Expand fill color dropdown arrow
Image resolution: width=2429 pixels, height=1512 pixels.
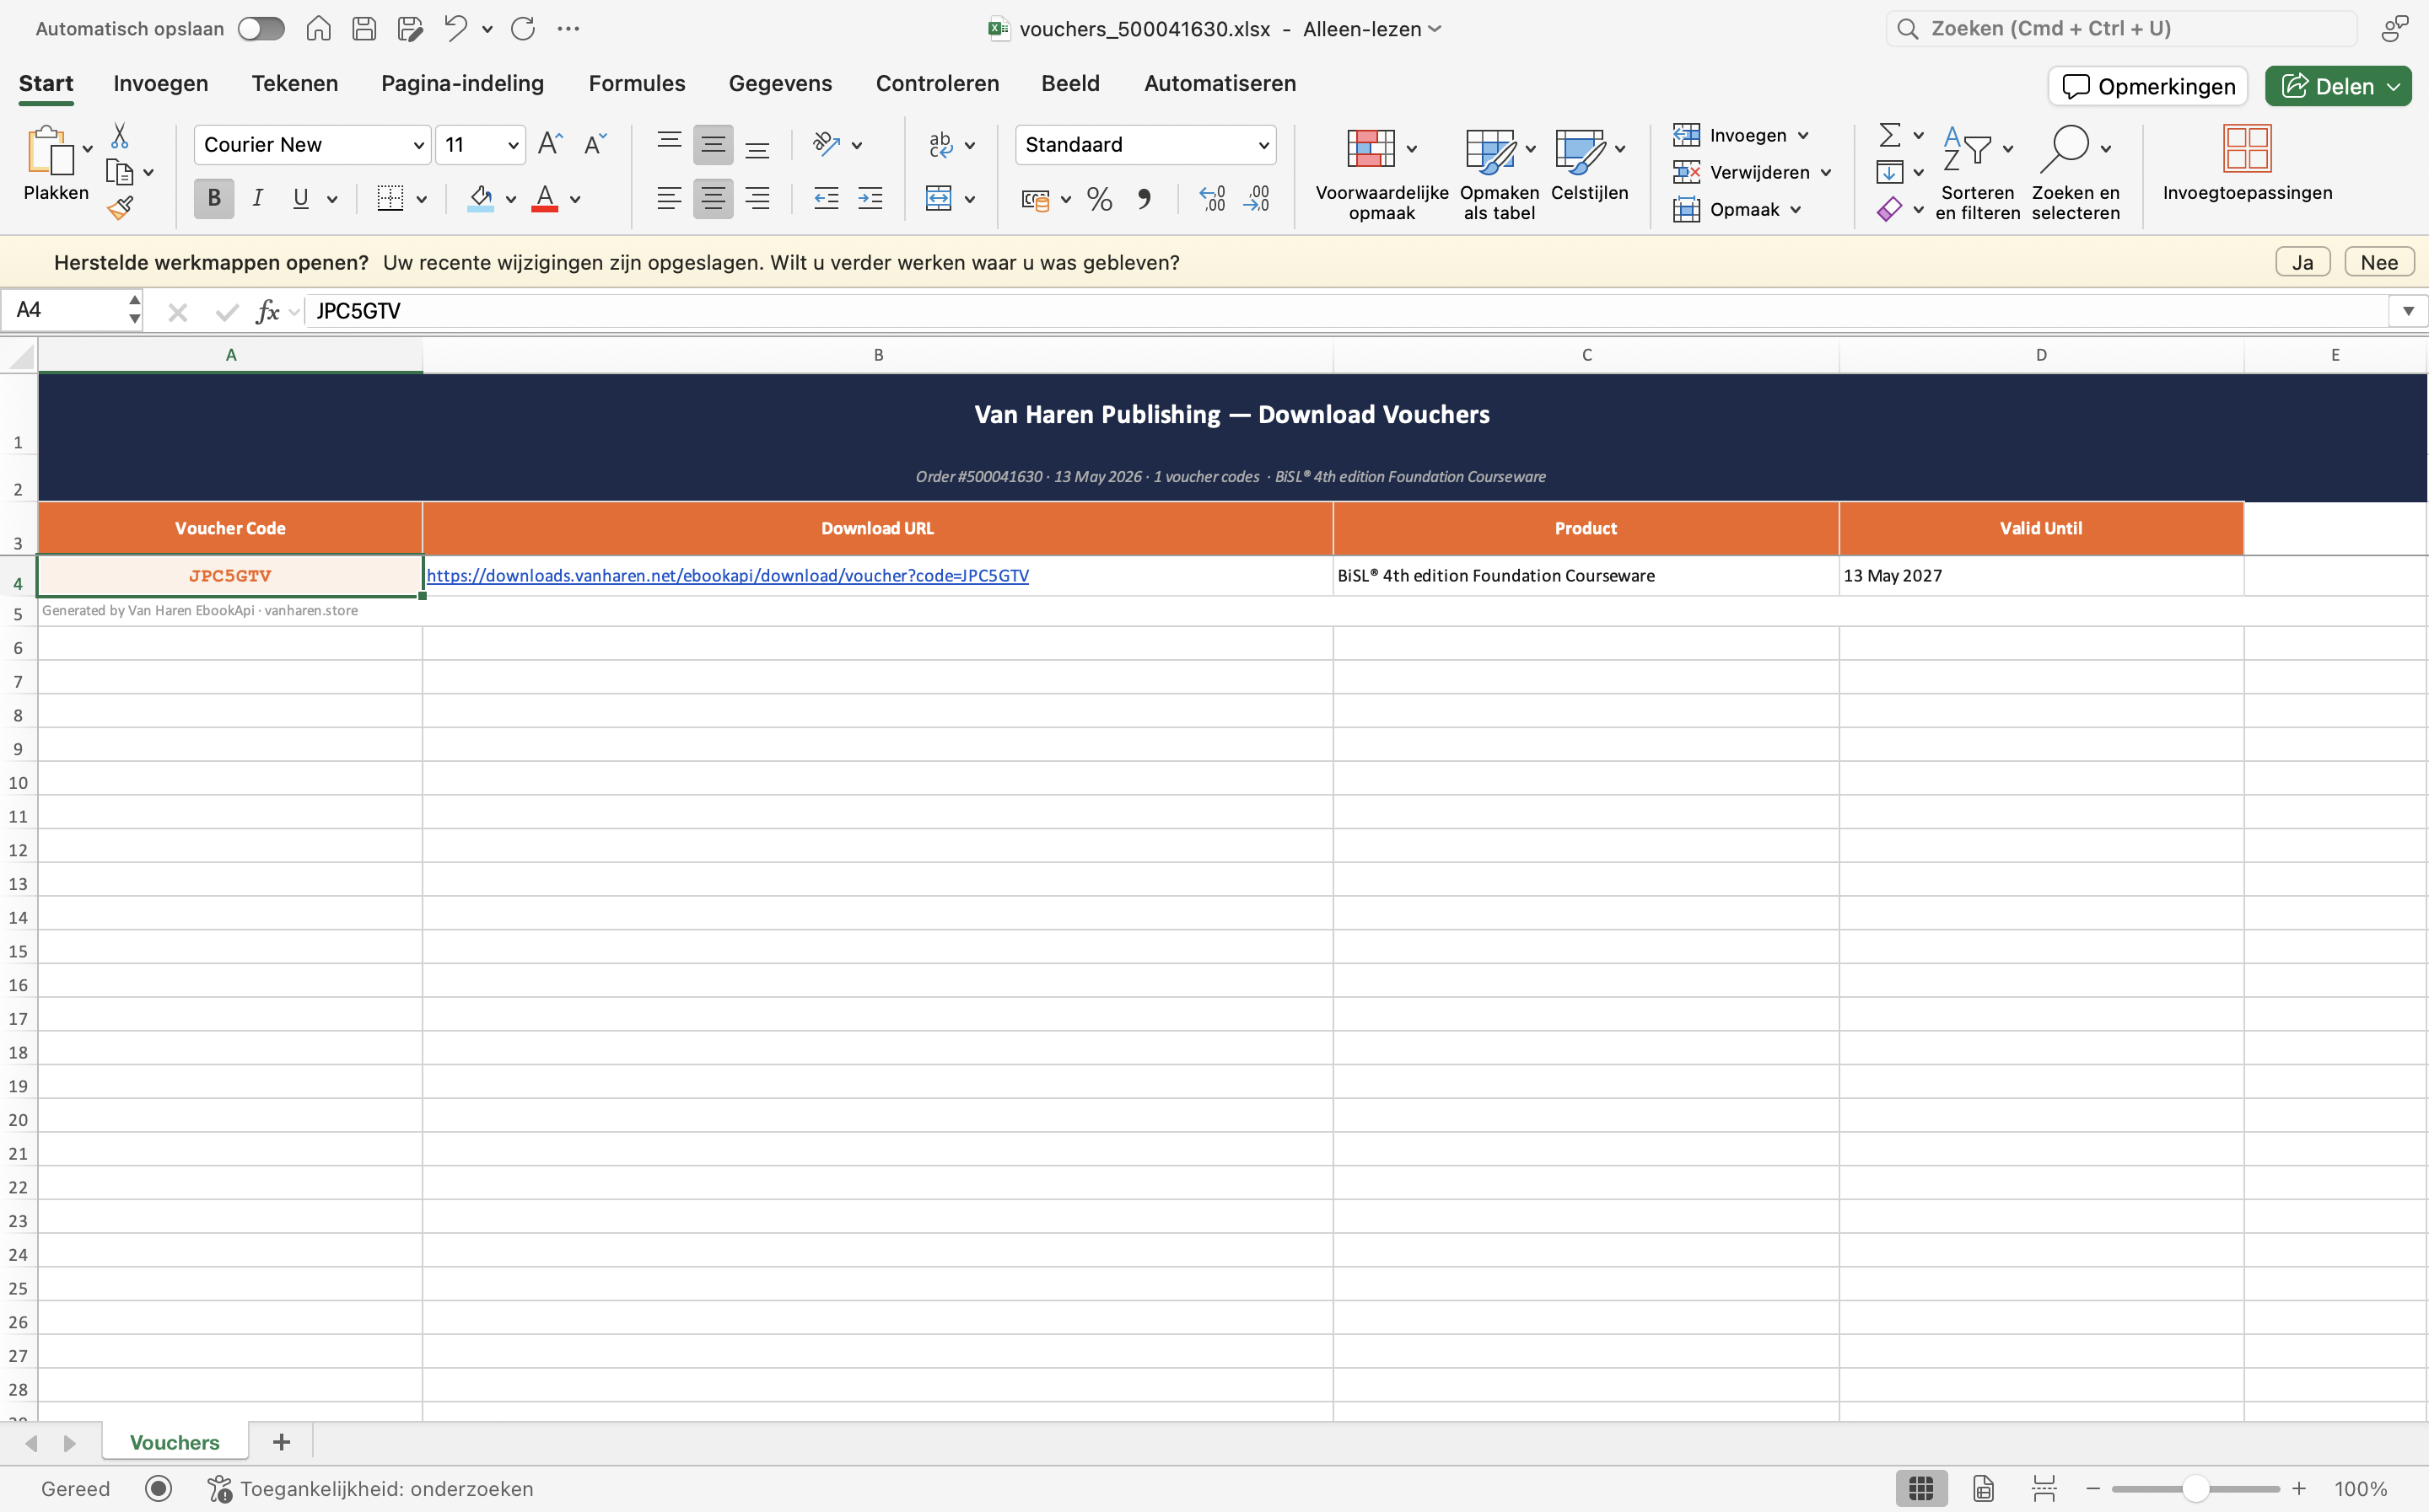(x=510, y=200)
